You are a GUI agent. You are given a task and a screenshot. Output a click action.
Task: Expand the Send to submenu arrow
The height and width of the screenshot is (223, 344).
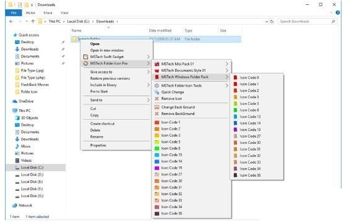(x=148, y=100)
